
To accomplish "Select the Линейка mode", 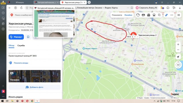I will 128,15.
